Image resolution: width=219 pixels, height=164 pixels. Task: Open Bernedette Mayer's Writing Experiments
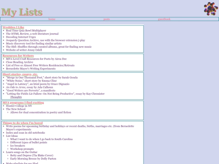click(x=31, y=68)
